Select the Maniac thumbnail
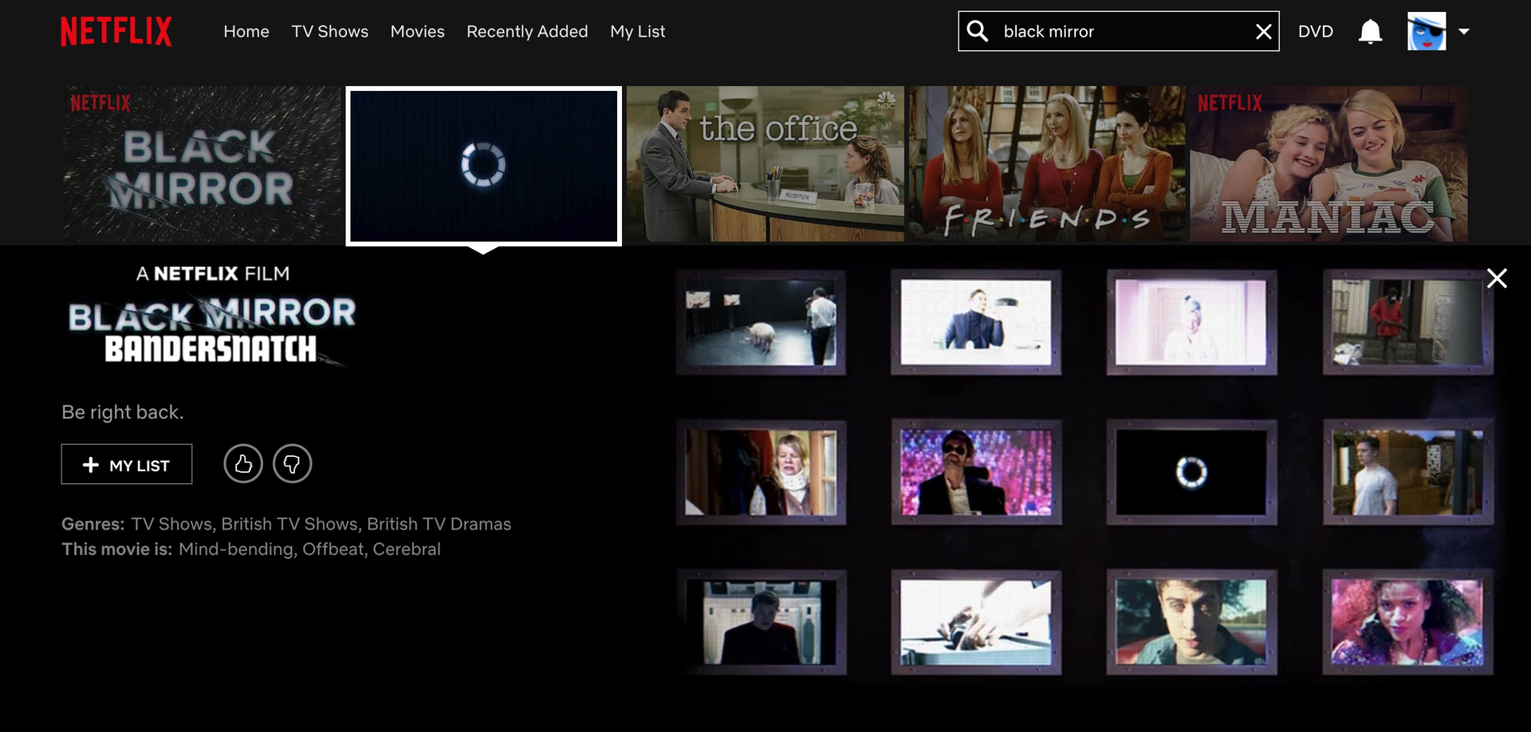The width and height of the screenshot is (1531, 732). coord(1328,164)
